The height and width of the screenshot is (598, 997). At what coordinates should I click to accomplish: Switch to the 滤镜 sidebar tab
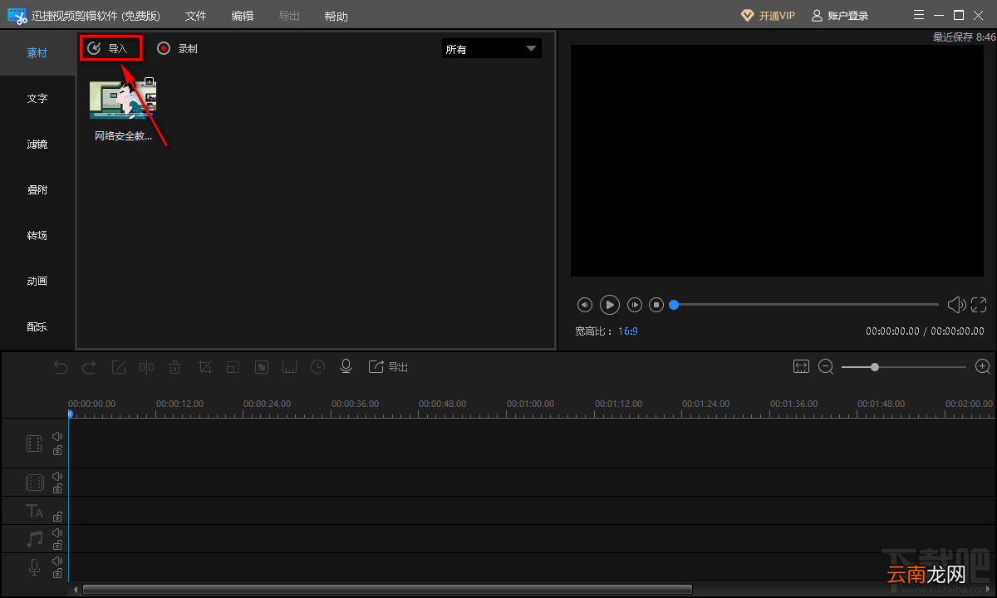click(37, 144)
